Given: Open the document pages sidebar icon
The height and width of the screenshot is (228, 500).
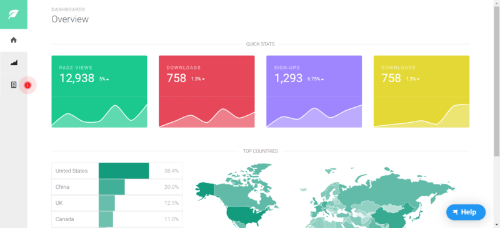Looking at the screenshot, I should click(x=13, y=85).
